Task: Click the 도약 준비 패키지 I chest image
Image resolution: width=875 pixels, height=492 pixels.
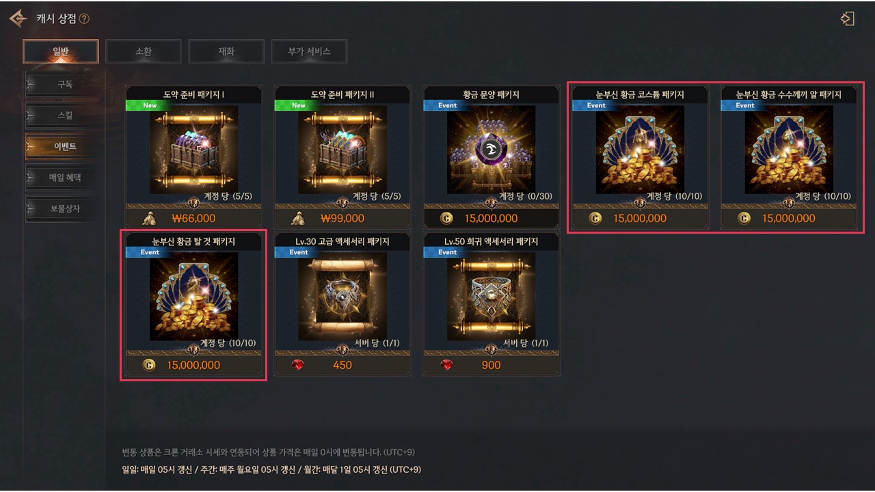Action: point(193,150)
